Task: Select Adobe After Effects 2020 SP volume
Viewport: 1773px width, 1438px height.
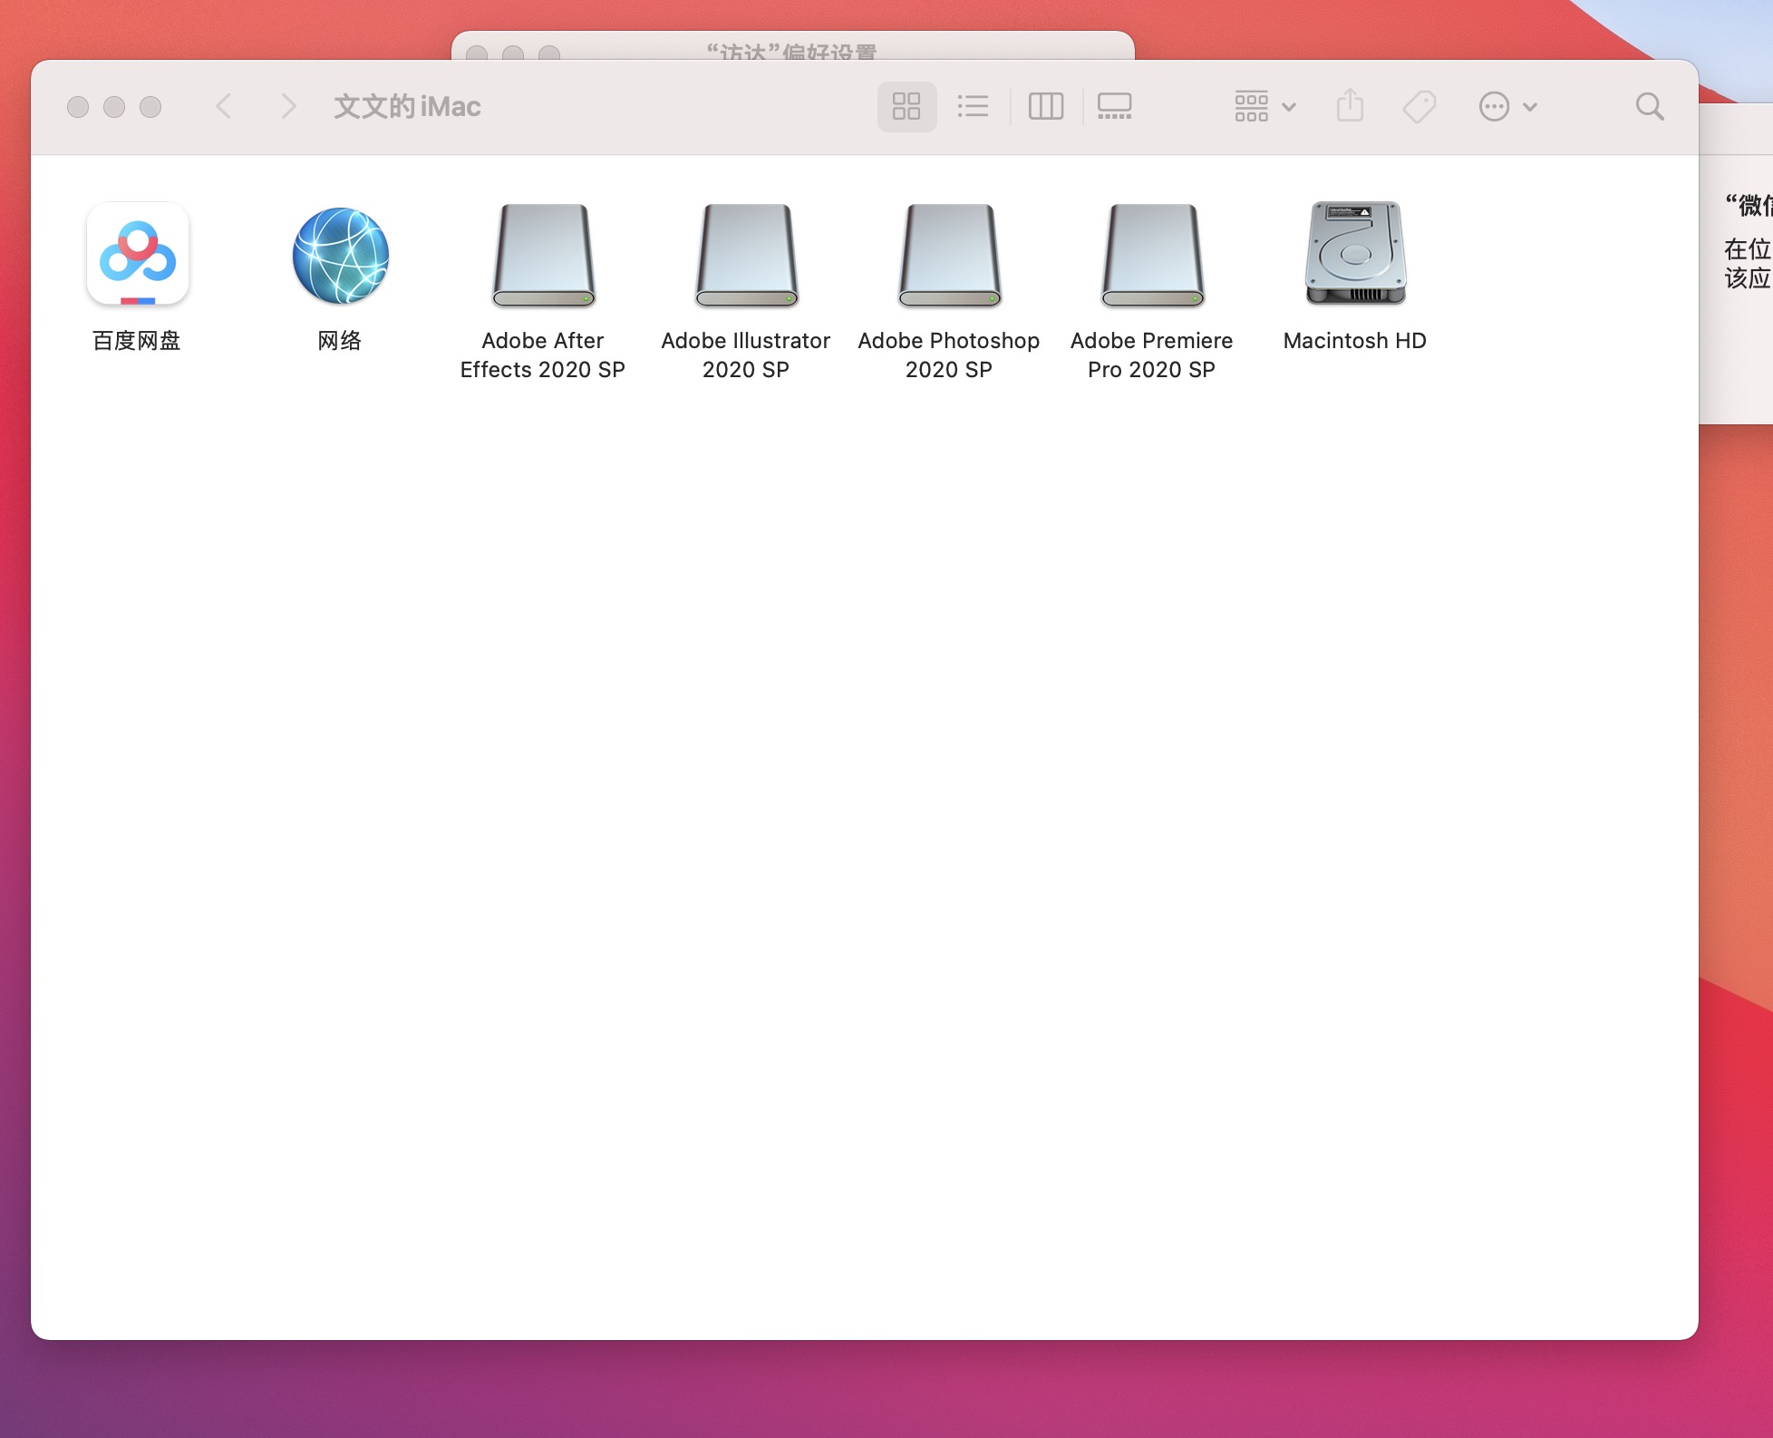Action: (x=543, y=255)
